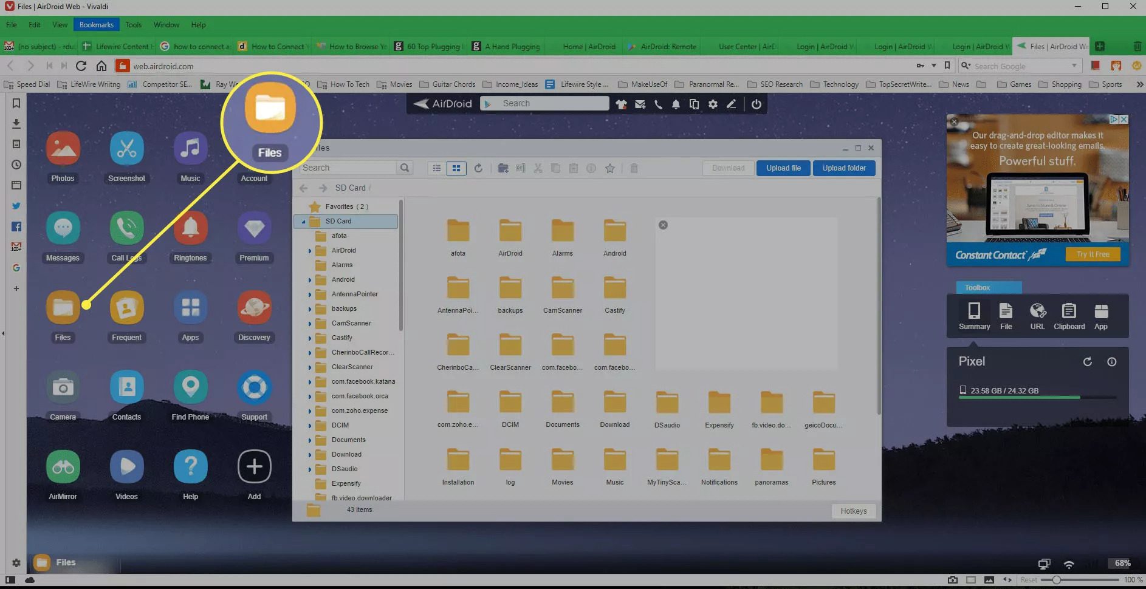Expand the Documents folder in tree

309,440
